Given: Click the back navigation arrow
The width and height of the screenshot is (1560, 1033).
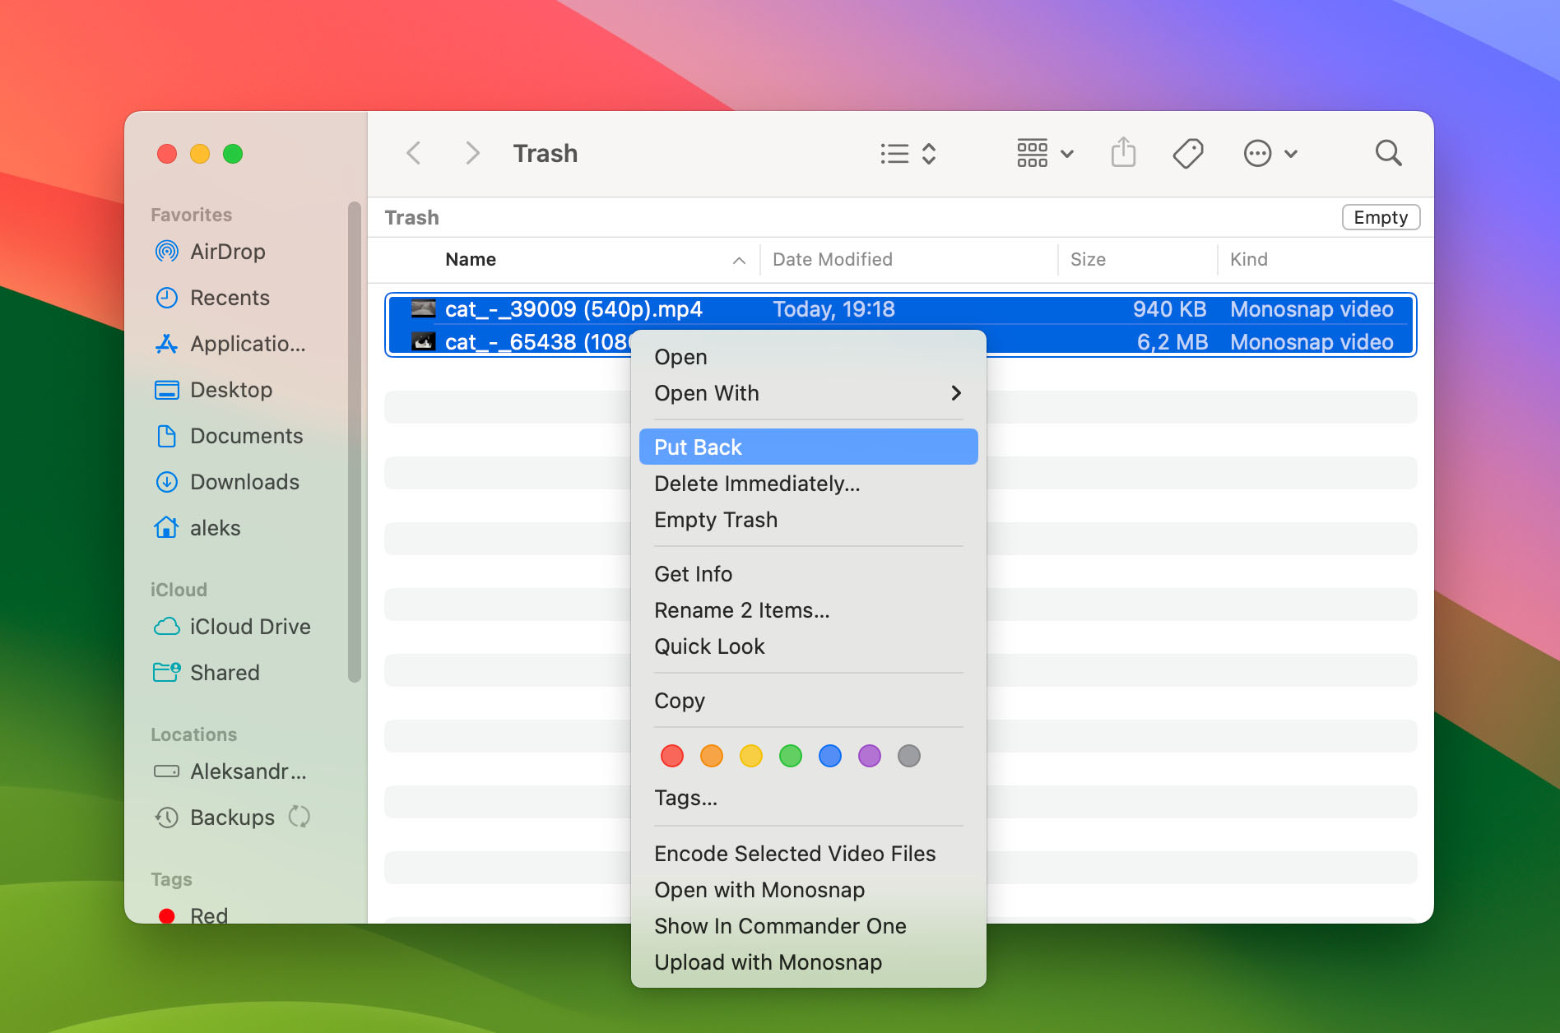Looking at the screenshot, I should tap(414, 153).
